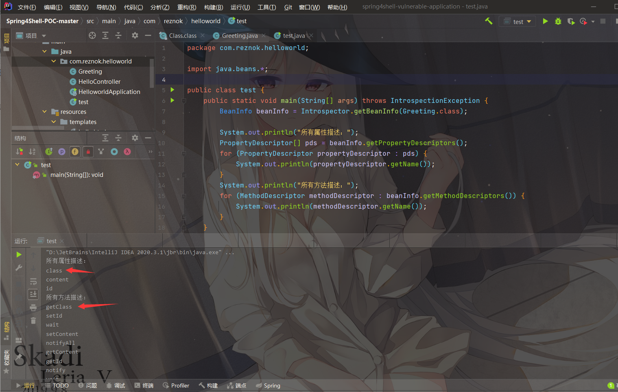The image size is (618, 392).
Task: Switch to Greeting.java editor tab
Action: (x=240, y=36)
